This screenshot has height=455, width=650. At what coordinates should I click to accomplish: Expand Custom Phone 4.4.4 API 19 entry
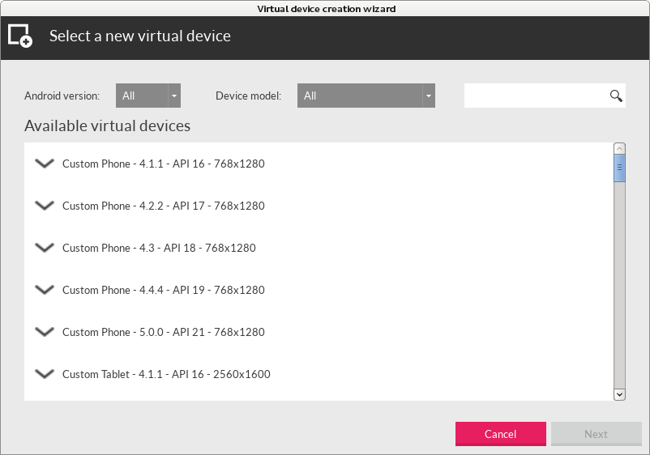(45, 290)
